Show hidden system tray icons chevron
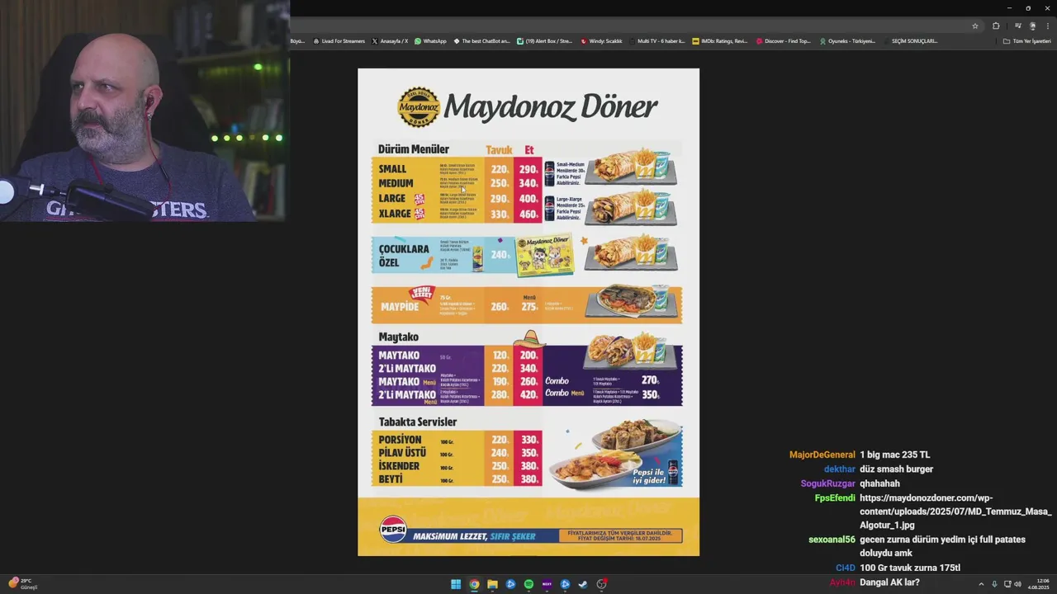This screenshot has height=594, width=1057. click(x=982, y=584)
